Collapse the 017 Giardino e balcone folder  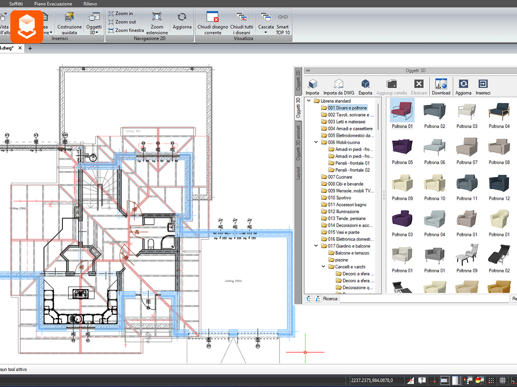pos(316,246)
